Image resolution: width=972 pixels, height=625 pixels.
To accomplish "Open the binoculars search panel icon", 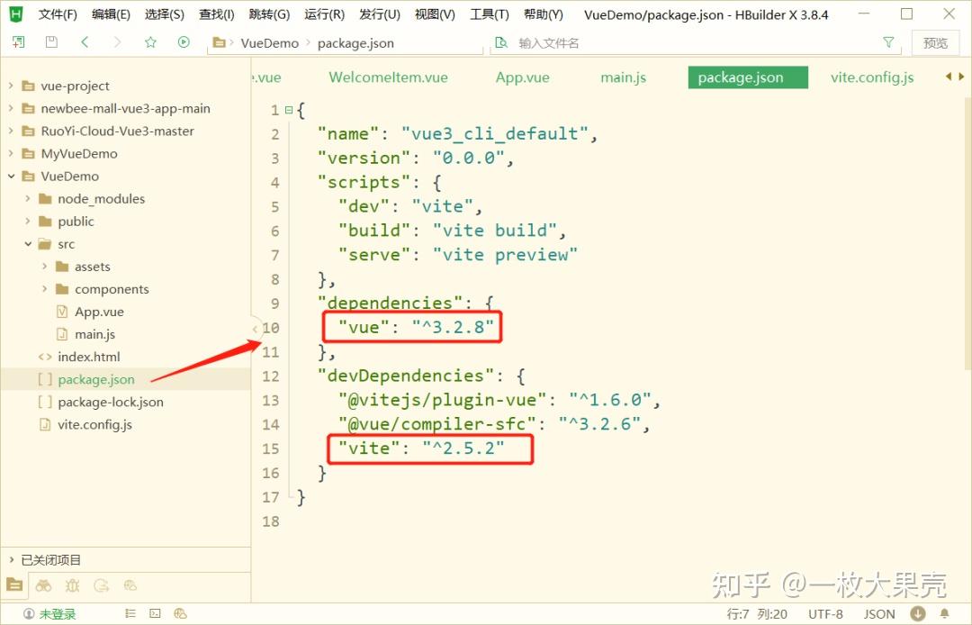I will (43, 585).
